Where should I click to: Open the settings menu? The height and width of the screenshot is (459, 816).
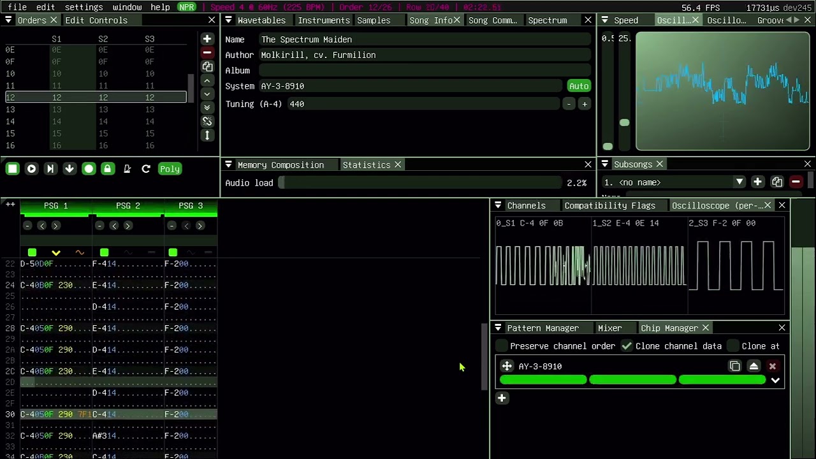tap(84, 7)
